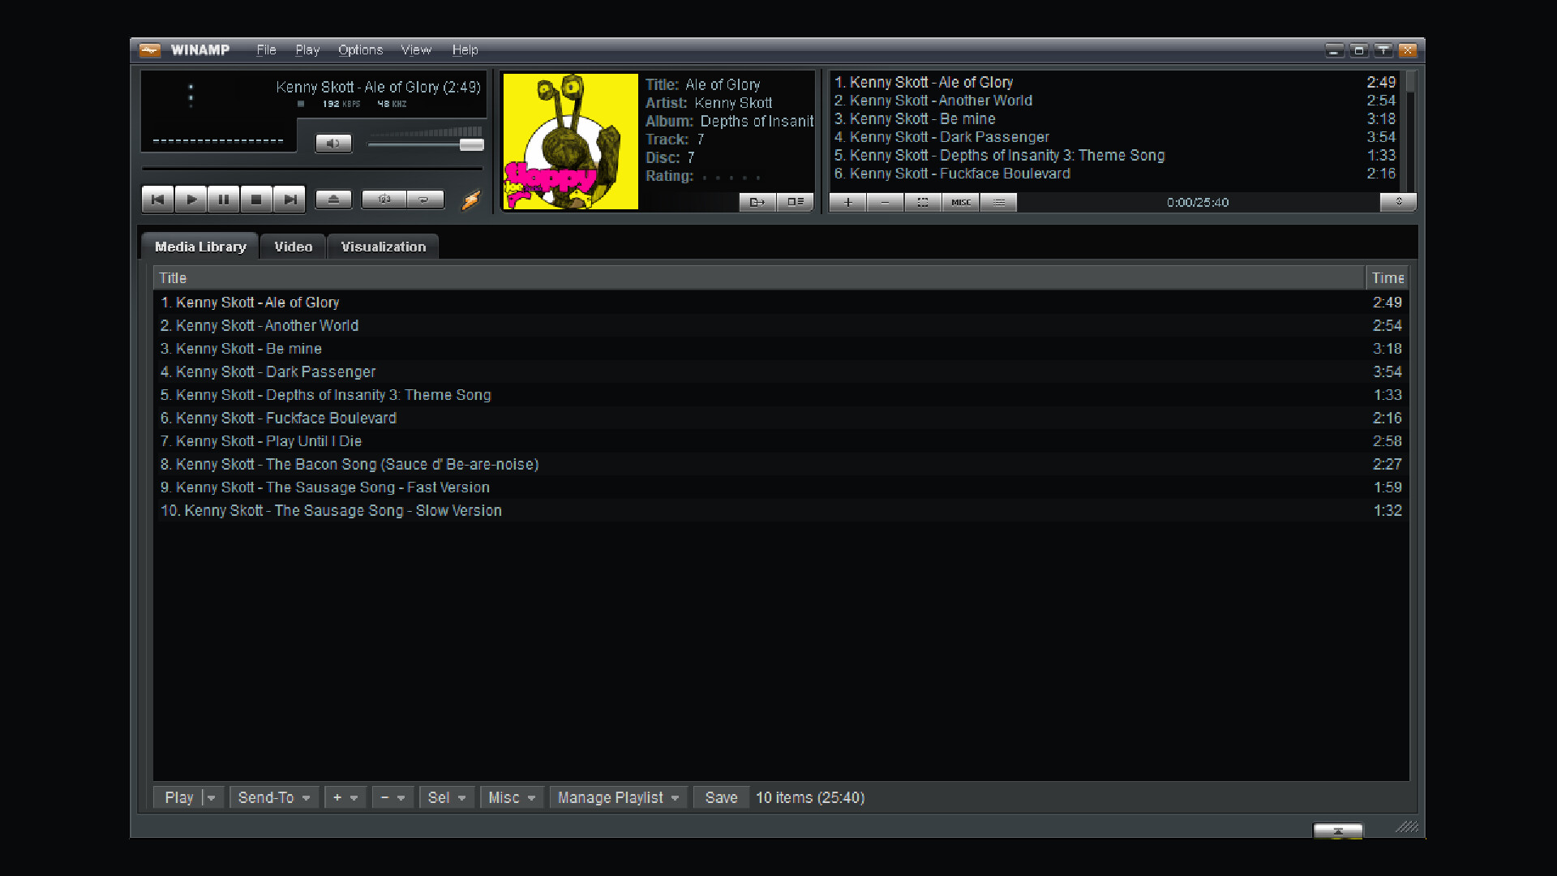The image size is (1557, 876).
Task: Mute audio via the speaker button
Action: (x=333, y=144)
